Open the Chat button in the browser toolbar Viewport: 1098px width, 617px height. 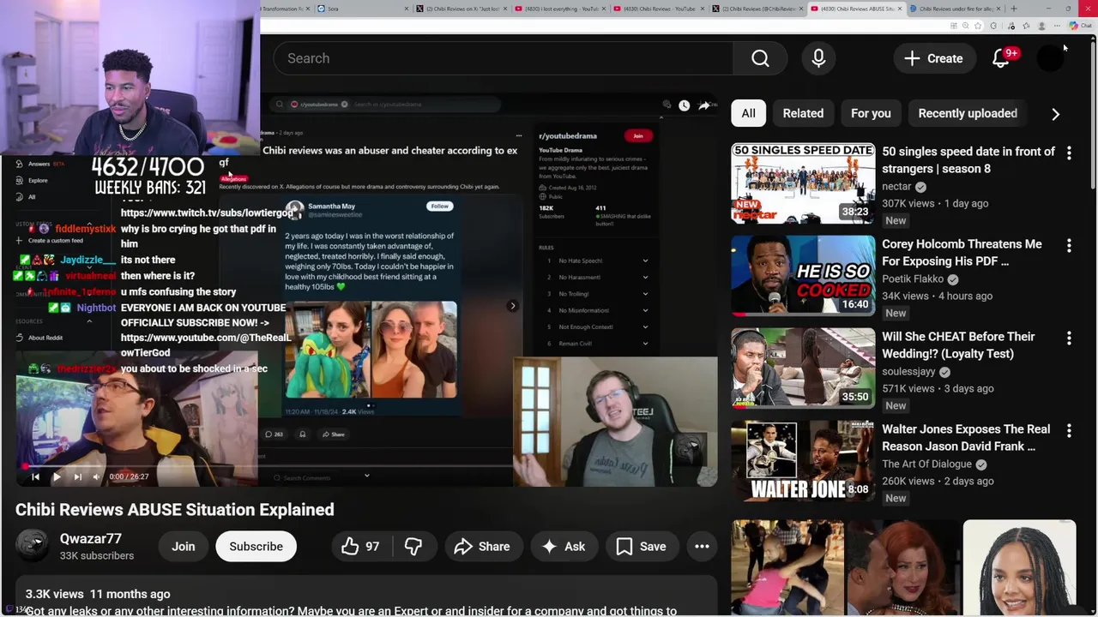coord(1080,26)
